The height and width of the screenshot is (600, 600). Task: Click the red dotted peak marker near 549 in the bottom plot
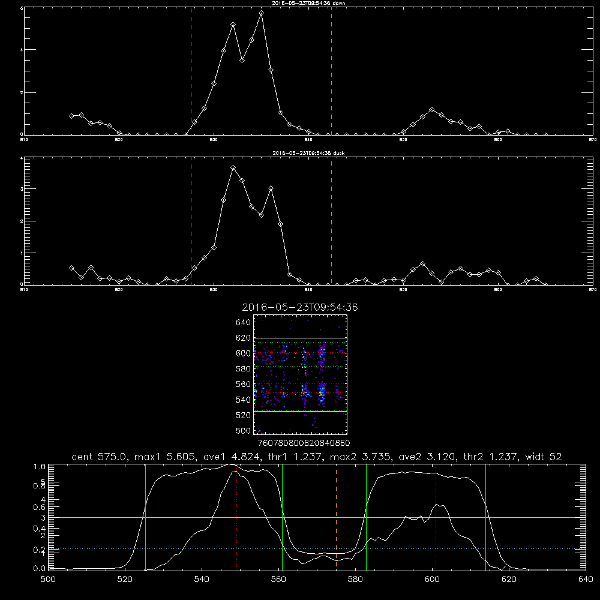pyautogui.click(x=237, y=517)
